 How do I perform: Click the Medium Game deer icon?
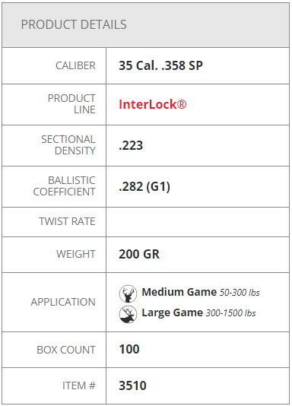[128, 293]
